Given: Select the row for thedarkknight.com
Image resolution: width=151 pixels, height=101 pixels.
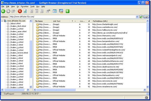Looking at the screenshot, I should pyautogui.click(x=90, y=24).
